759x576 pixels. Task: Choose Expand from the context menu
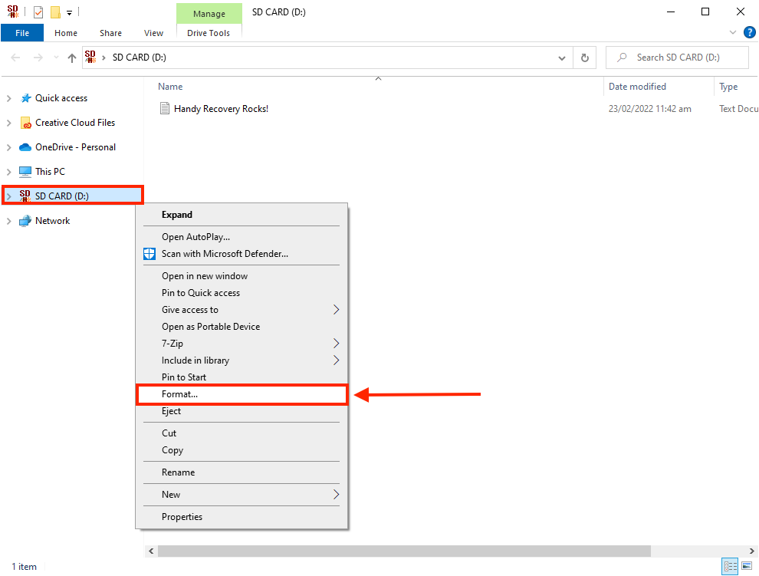pos(242,215)
